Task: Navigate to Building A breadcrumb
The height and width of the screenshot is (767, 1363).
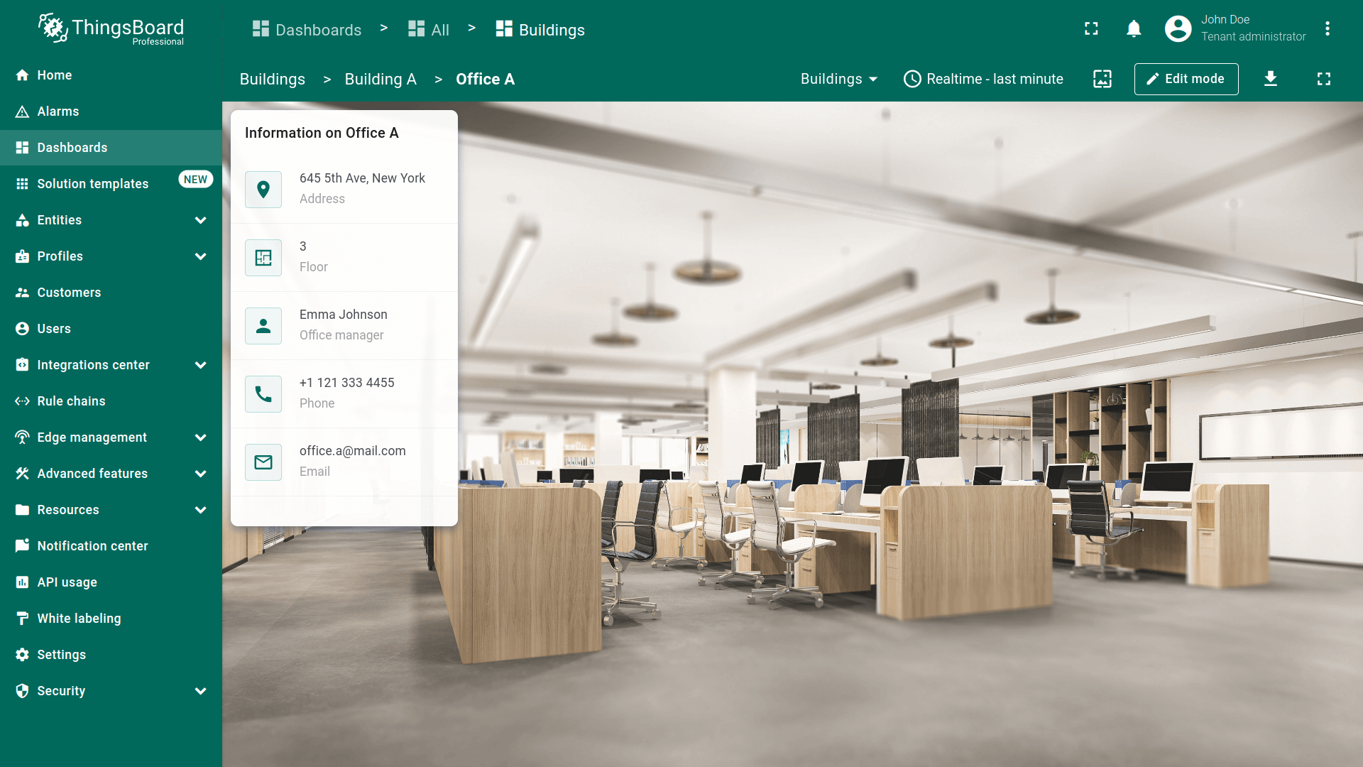Action: click(x=381, y=80)
